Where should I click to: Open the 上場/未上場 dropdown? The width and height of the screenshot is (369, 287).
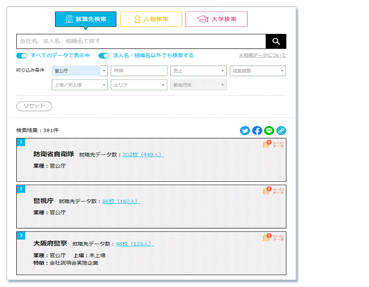(80, 85)
